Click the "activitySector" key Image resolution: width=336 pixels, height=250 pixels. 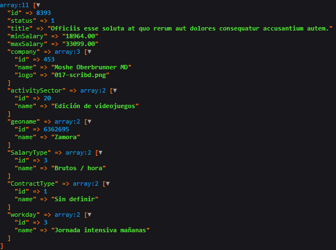click(36, 90)
